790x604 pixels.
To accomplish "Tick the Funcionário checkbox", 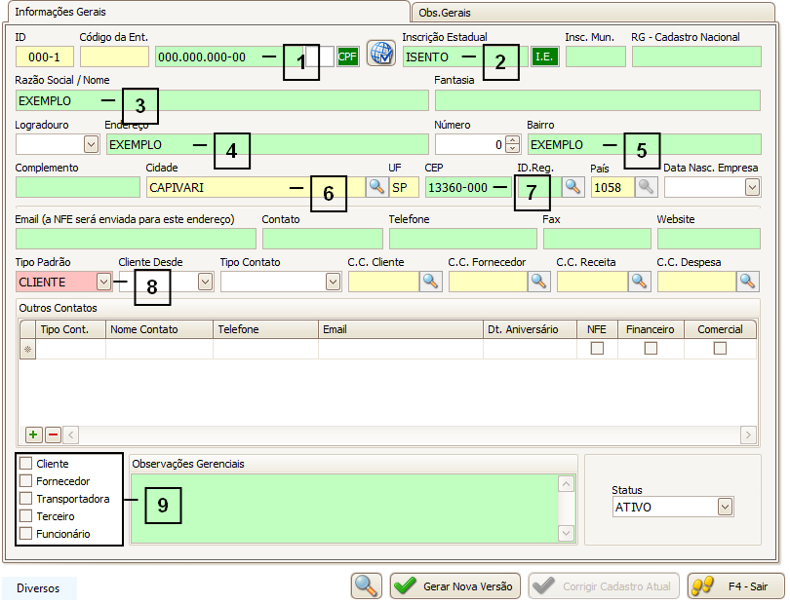I will coord(26,534).
